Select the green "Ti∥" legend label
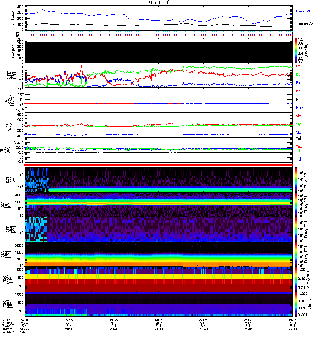This screenshot has height=338, width=317. point(298,151)
